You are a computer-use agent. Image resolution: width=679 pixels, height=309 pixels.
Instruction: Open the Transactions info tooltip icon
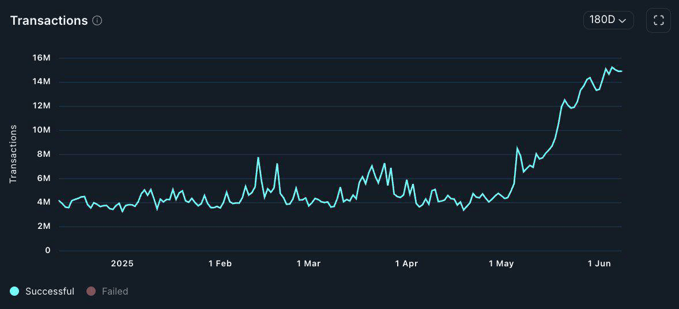[x=97, y=20]
